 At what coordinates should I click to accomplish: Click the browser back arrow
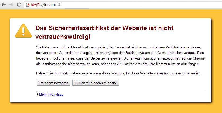pos(4,4)
